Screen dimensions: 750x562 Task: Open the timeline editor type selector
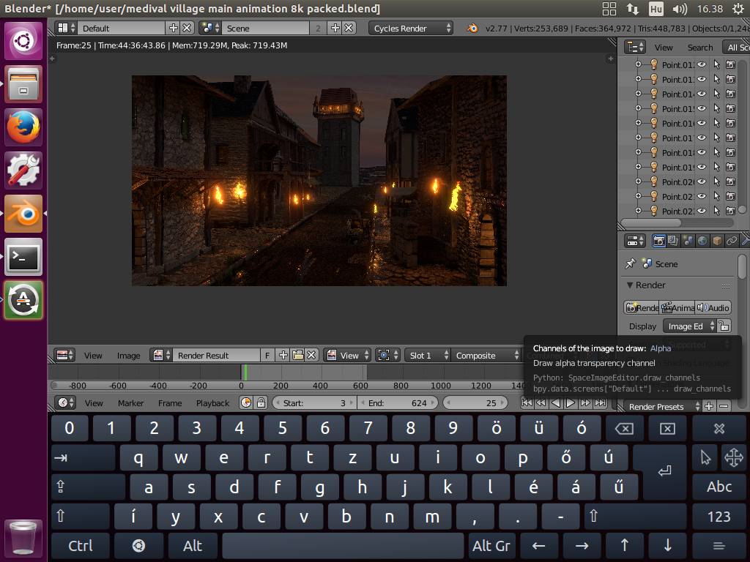click(x=65, y=403)
